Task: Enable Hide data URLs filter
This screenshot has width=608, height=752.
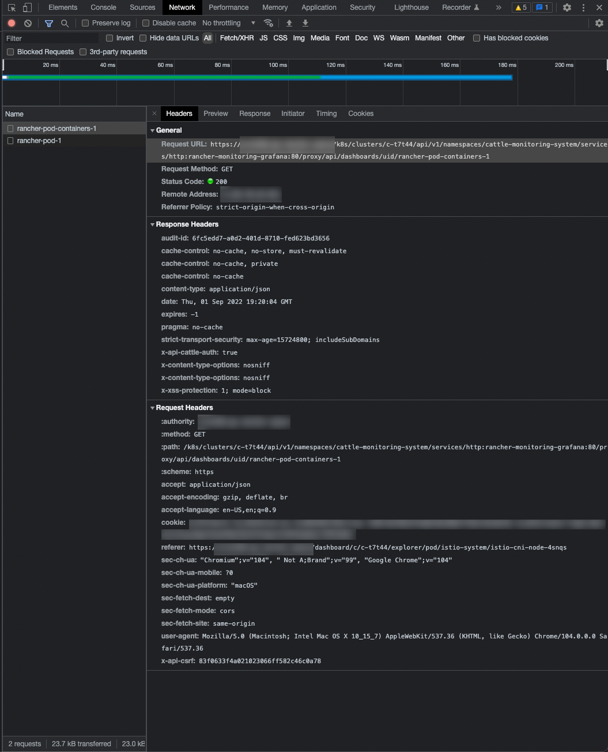Action: tap(142, 37)
